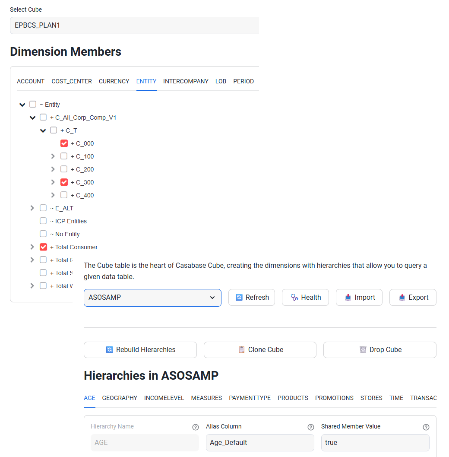Open the ASOSAMP cube dropdown
This screenshot has width=449, height=457.
152,298
